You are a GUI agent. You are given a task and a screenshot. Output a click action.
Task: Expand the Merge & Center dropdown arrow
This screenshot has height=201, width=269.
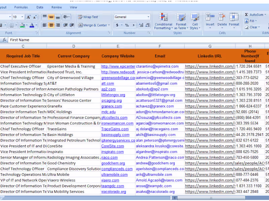click(109, 25)
